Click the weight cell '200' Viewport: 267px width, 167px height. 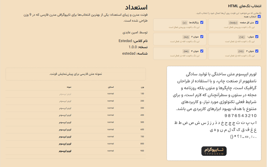142,101
